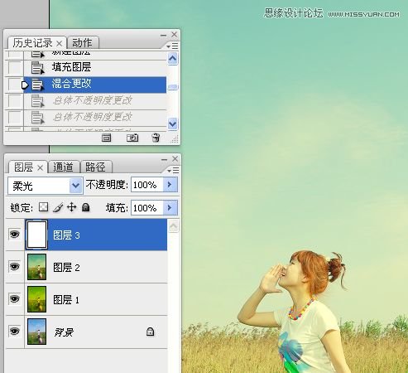Screen dimensions: 408x373
Task: Open the layers panel flyout menu icon
Action: 173,171
